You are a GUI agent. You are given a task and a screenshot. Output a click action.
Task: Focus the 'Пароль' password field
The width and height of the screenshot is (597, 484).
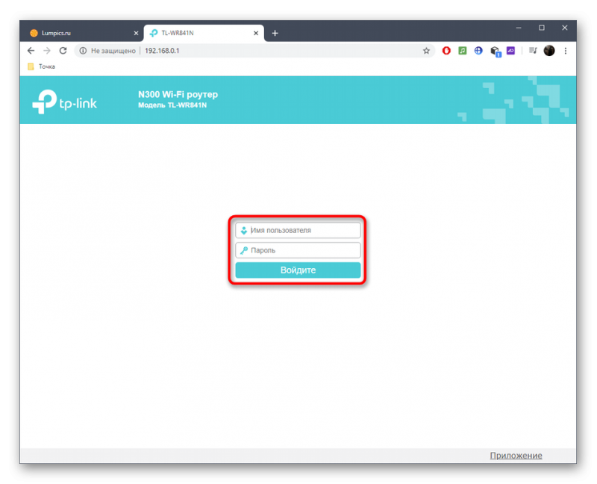point(298,250)
